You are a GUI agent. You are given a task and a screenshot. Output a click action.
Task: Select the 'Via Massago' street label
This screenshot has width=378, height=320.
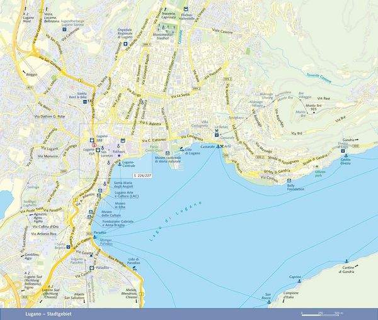tap(264, 148)
